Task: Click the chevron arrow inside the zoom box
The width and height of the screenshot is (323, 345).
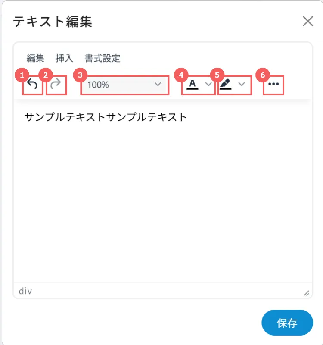Action: click(158, 85)
